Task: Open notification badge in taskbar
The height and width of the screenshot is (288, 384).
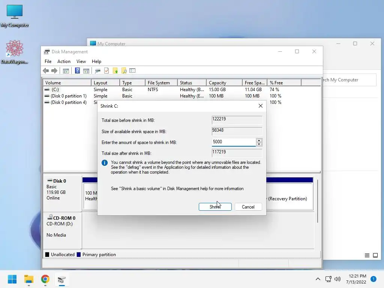Action: point(373,279)
